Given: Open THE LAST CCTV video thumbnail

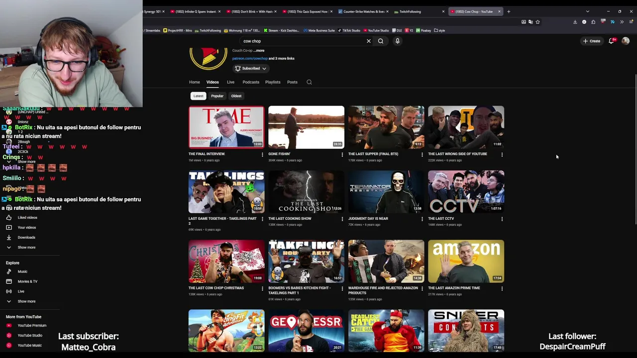Looking at the screenshot, I should 466,192.
